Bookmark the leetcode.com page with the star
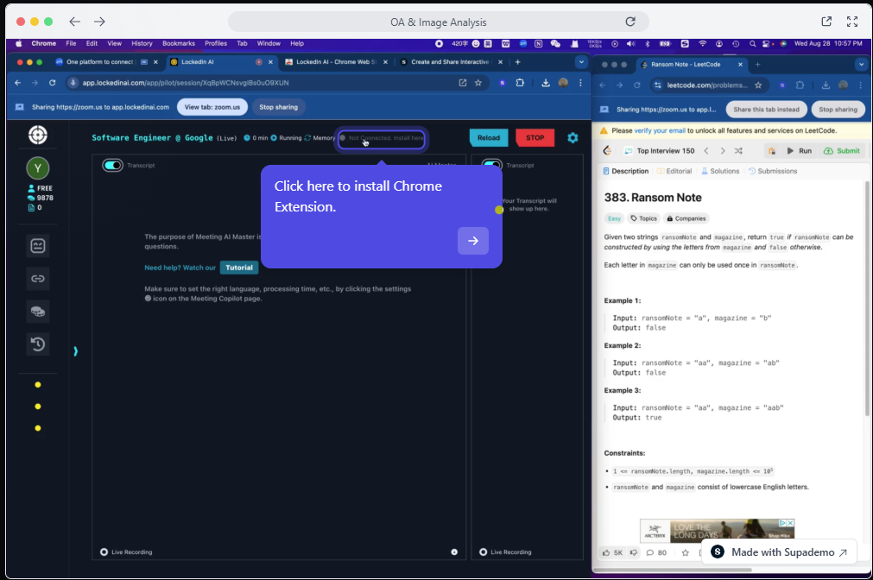The height and width of the screenshot is (580, 873). click(x=758, y=85)
